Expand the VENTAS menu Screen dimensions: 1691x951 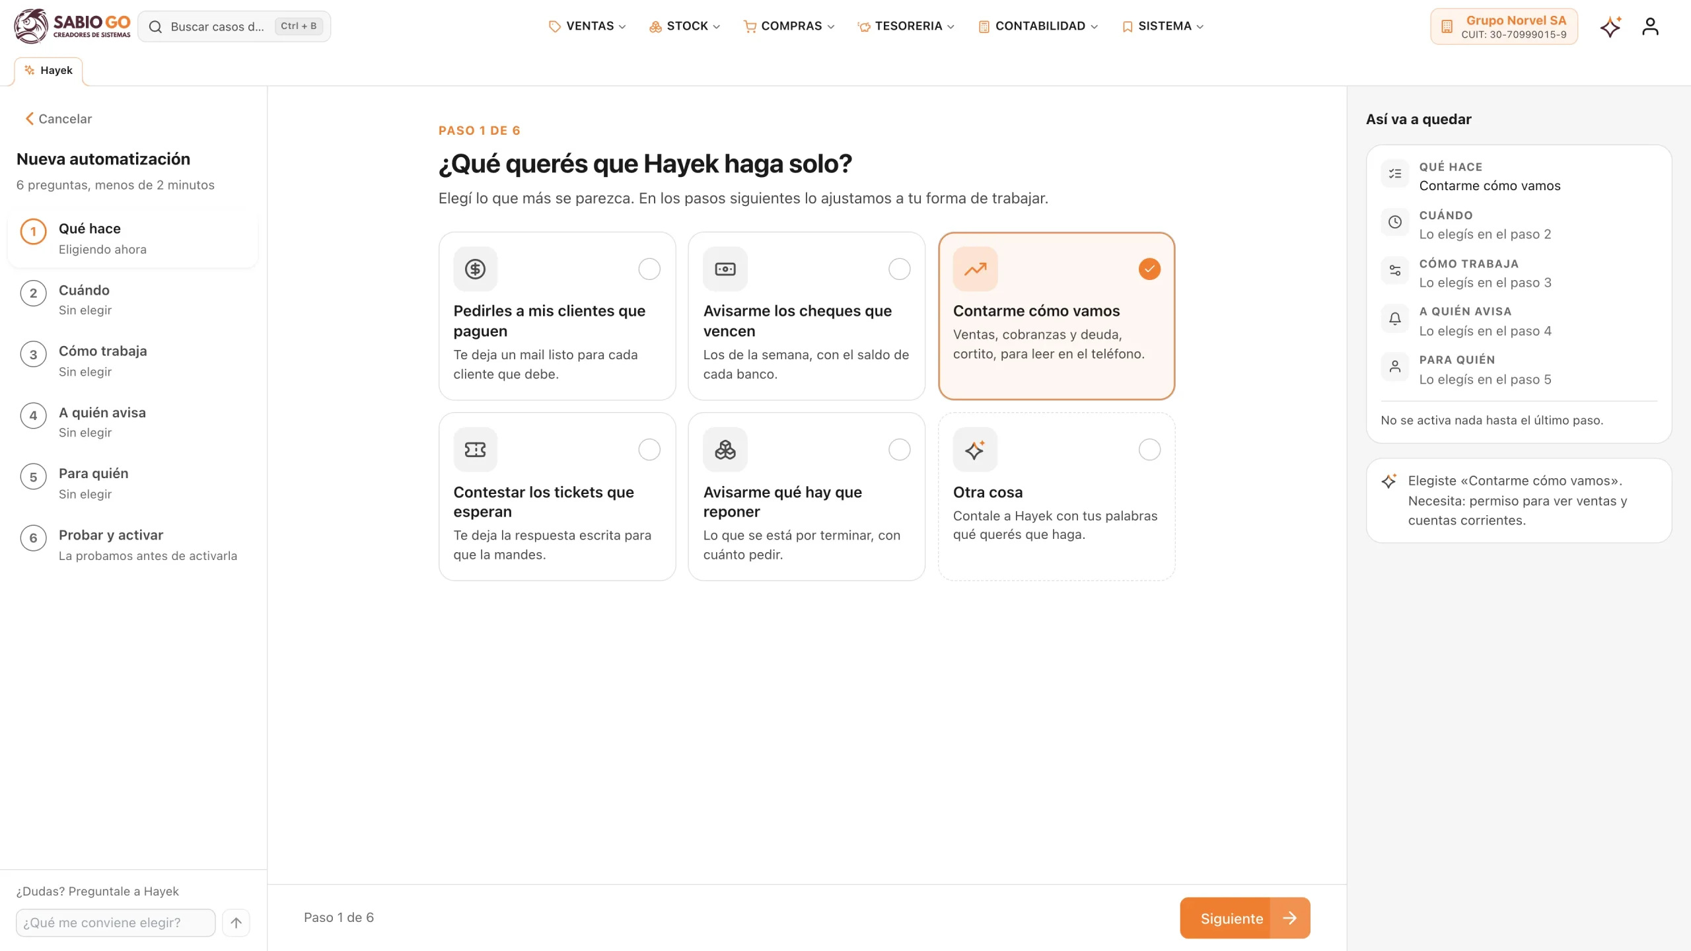pyautogui.click(x=587, y=26)
